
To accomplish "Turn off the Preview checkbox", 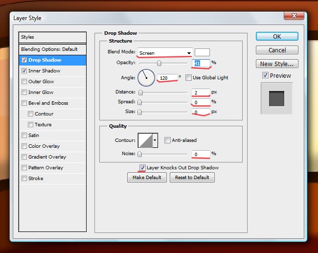I will [x=265, y=75].
